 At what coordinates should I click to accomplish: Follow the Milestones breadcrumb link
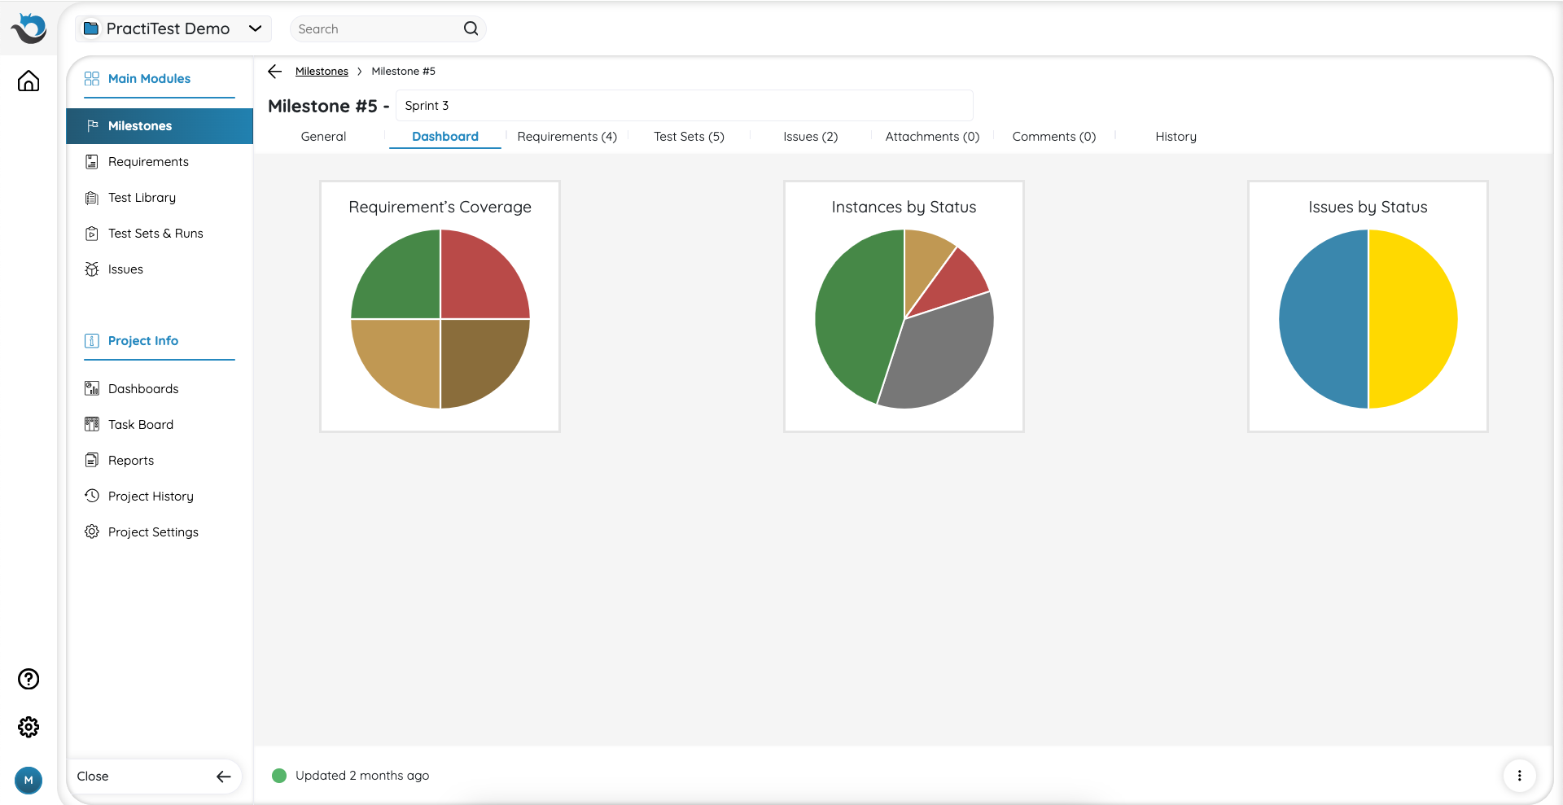pos(322,72)
